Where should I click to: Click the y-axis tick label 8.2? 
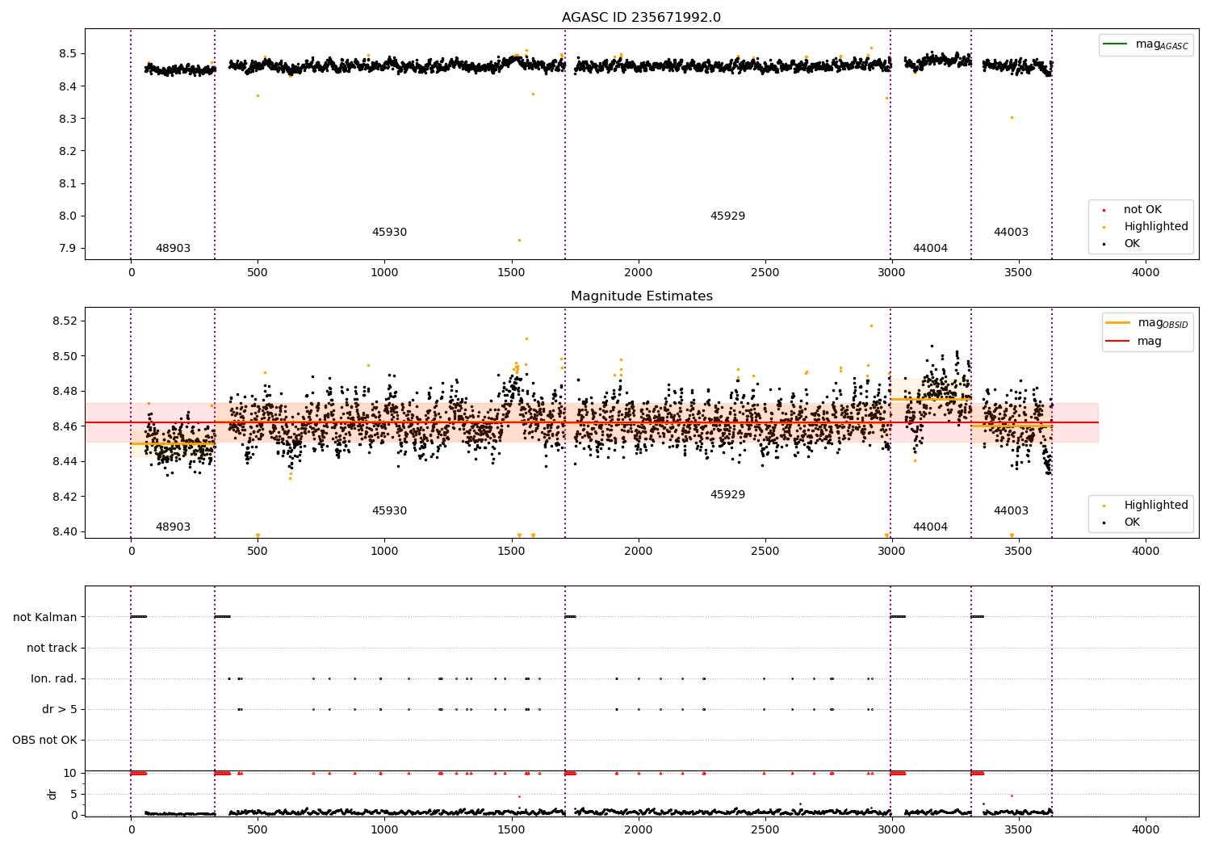pyautogui.click(x=68, y=151)
